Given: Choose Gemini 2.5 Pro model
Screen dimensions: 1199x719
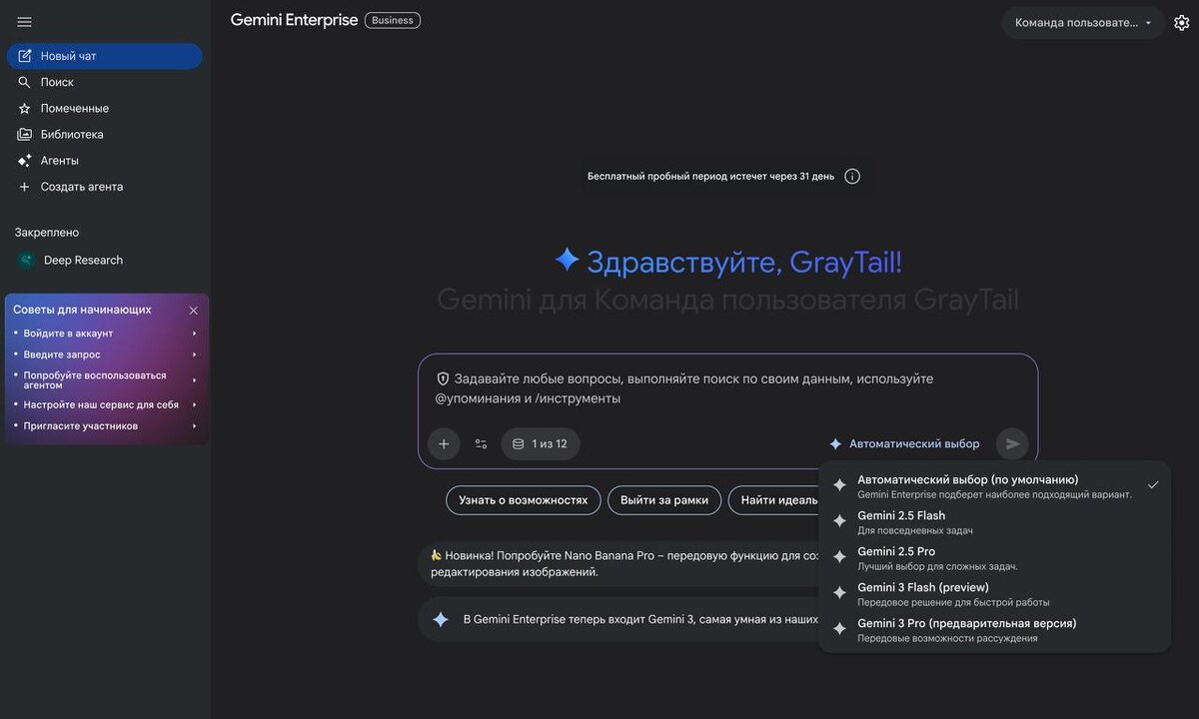Looking at the screenshot, I should point(994,558).
